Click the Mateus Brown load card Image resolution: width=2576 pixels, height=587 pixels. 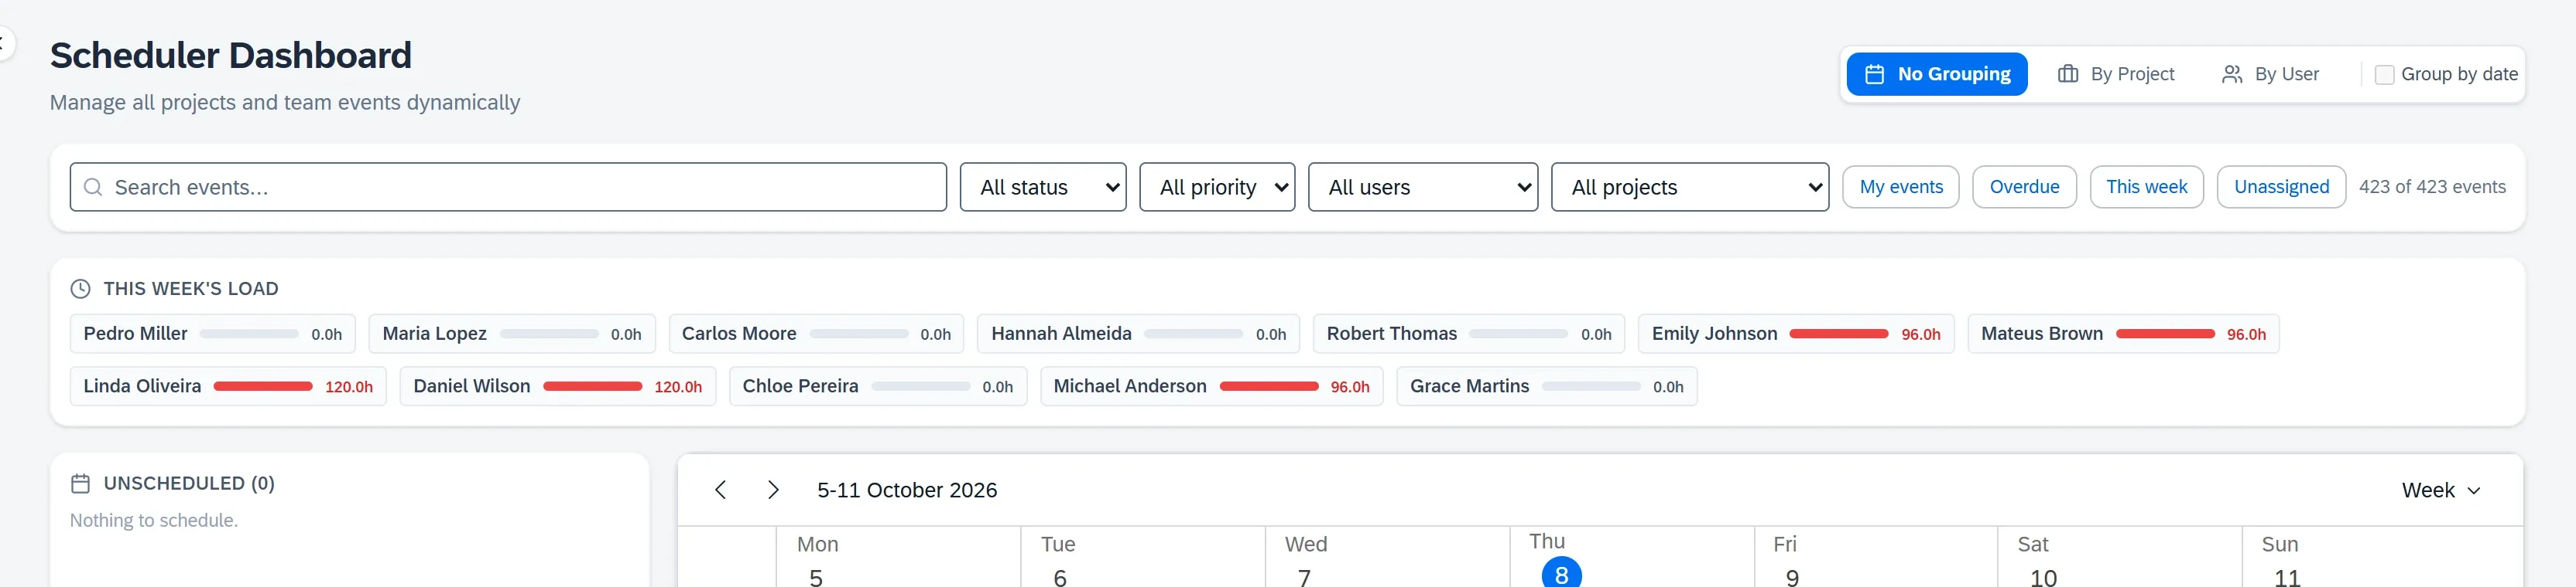pos(2124,334)
